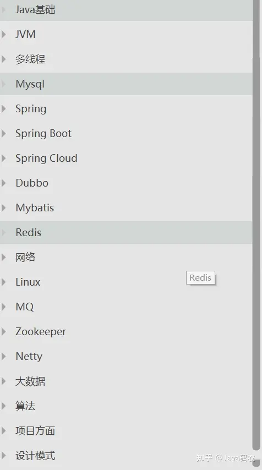Open the 项目方面 topic
The width and height of the screenshot is (262, 470).
(x=35, y=430)
